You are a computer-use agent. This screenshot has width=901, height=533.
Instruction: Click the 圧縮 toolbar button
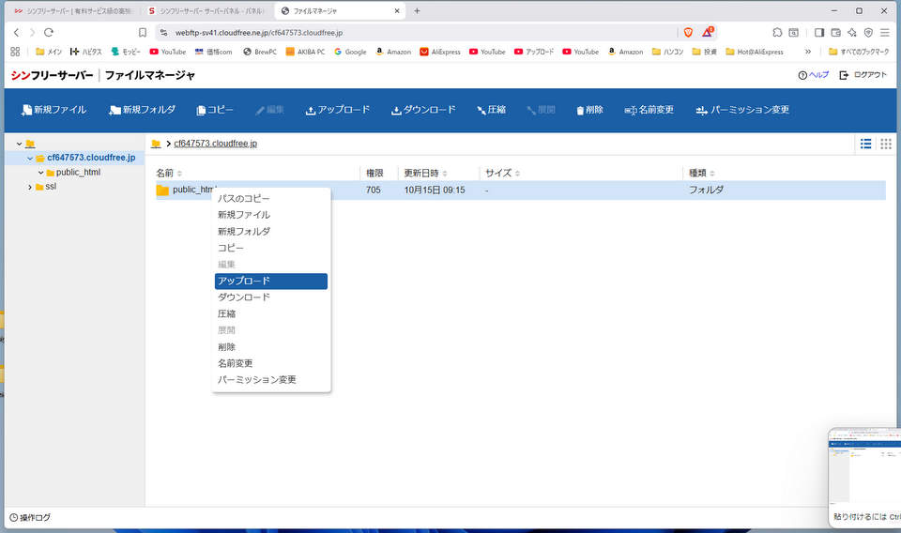491,110
